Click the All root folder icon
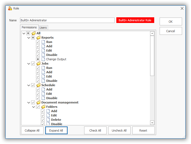Screen dimensions: 191x144 click(x=34, y=33)
